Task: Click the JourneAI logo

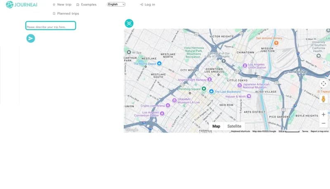Action: (x=21, y=5)
